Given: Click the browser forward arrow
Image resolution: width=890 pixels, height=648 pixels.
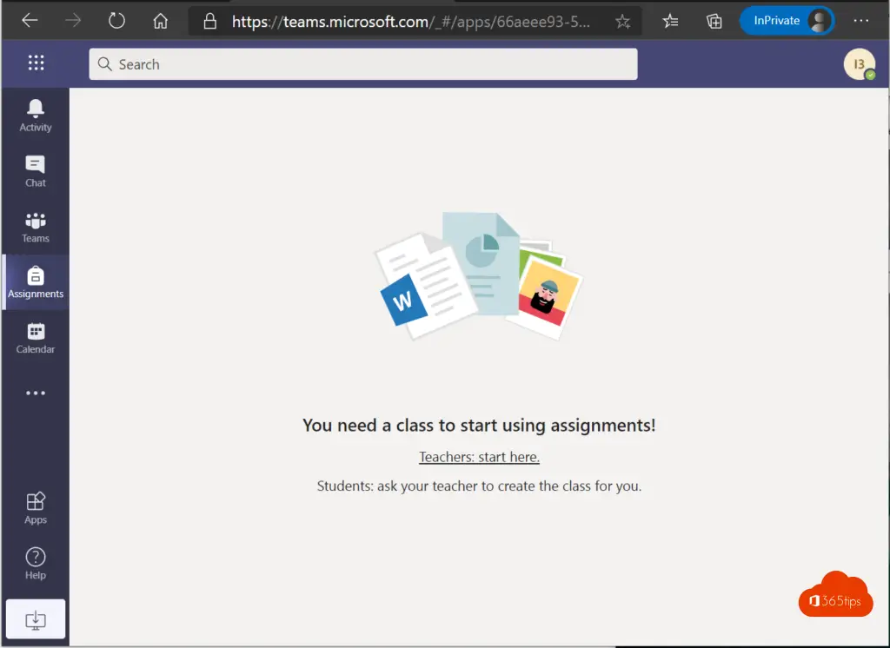Looking at the screenshot, I should point(73,21).
